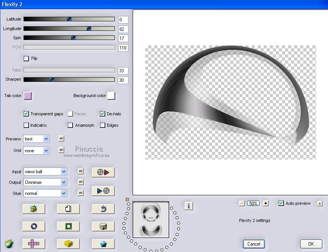Click the pink cross net button
Image resolution: width=328 pixels, height=252 pixels.
[x=34, y=244]
